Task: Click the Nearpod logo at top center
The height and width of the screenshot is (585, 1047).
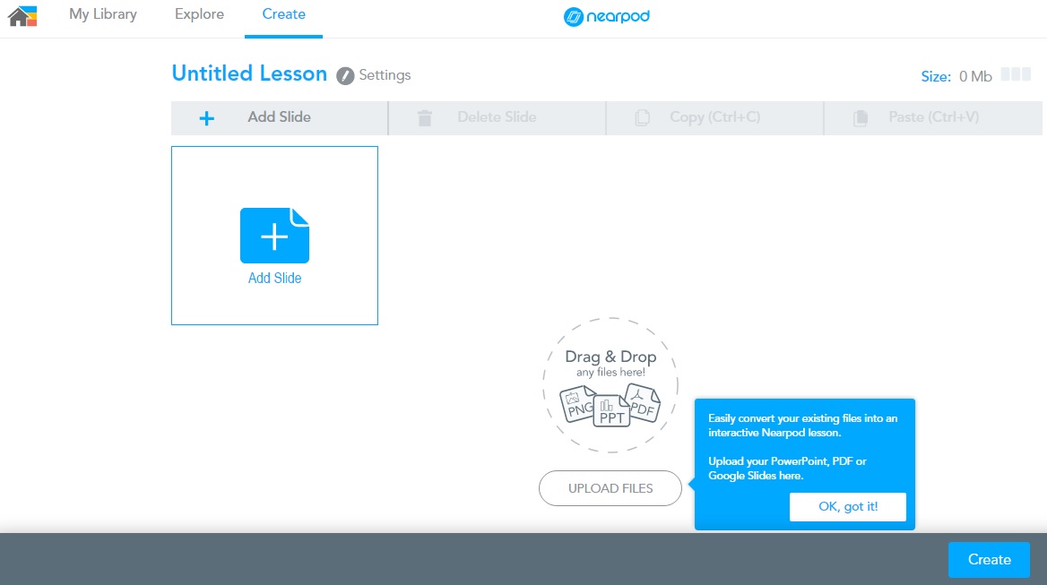Action: 606,16
